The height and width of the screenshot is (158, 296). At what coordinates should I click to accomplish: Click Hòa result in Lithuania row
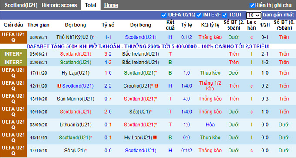210,125
